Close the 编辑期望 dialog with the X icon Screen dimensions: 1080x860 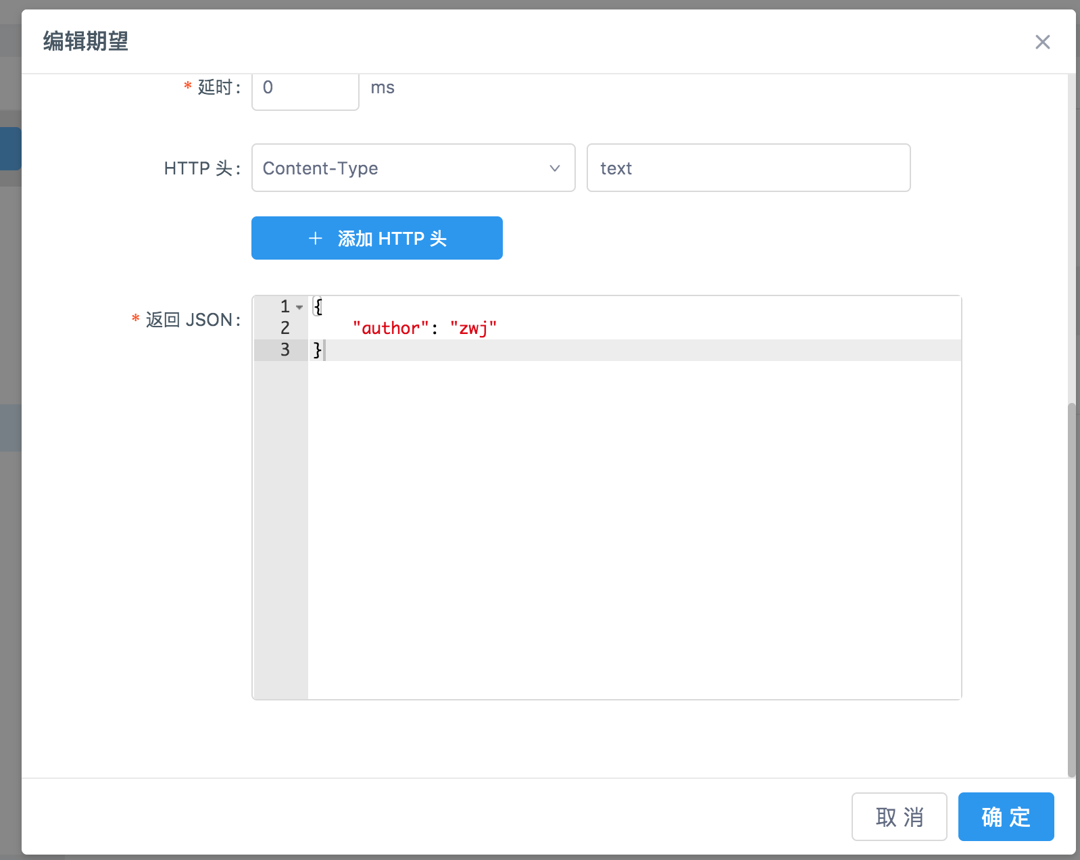point(1042,42)
